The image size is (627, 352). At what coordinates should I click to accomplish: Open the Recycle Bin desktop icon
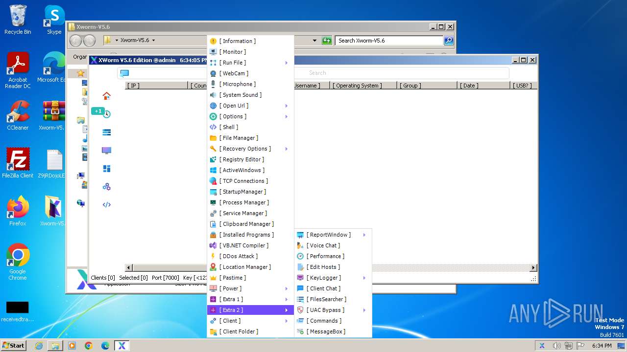coord(18,20)
